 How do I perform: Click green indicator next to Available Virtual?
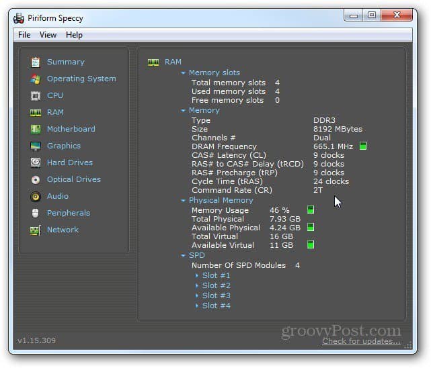point(311,244)
